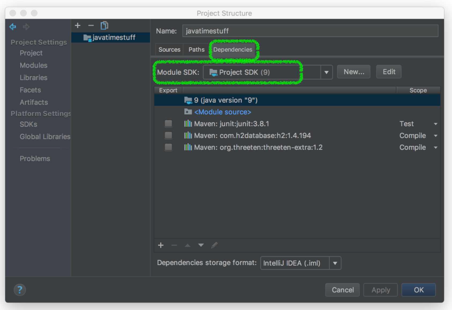Open Artifacts settings section
The image size is (452, 310).
click(34, 102)
